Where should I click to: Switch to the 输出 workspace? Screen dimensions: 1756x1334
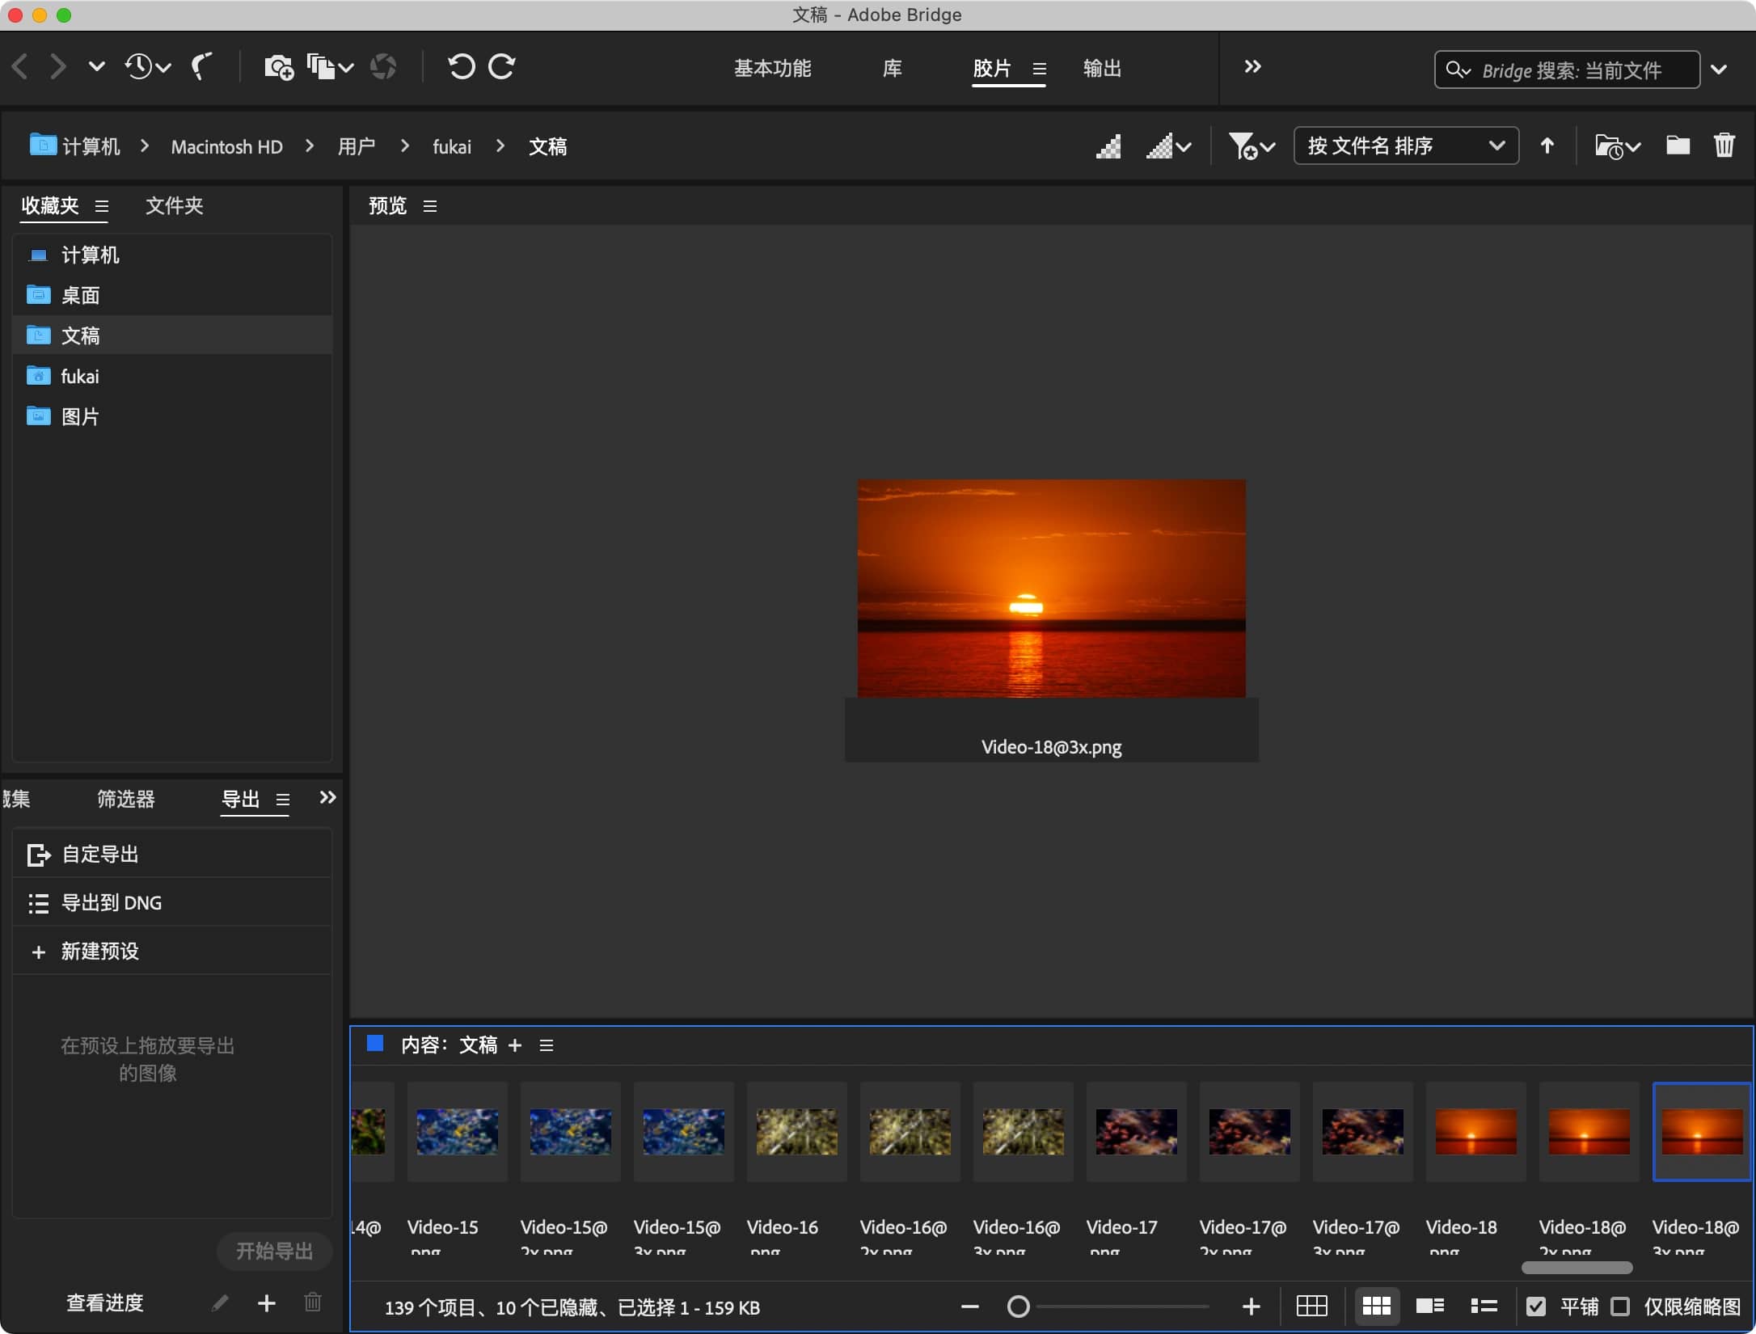pos(1102,69)
